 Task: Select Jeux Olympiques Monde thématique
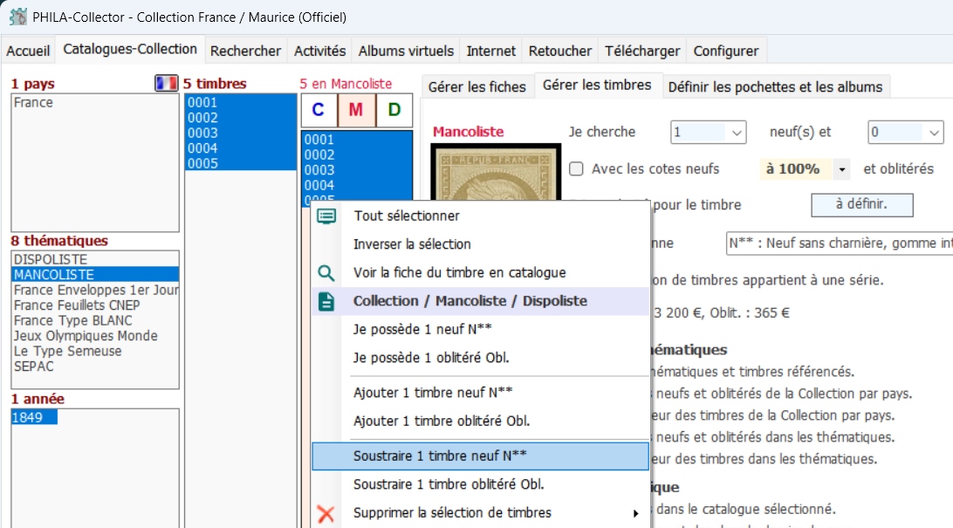click(x=95, y=335)
